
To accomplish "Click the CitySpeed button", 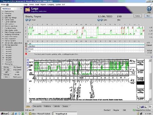I will [17, 67].
